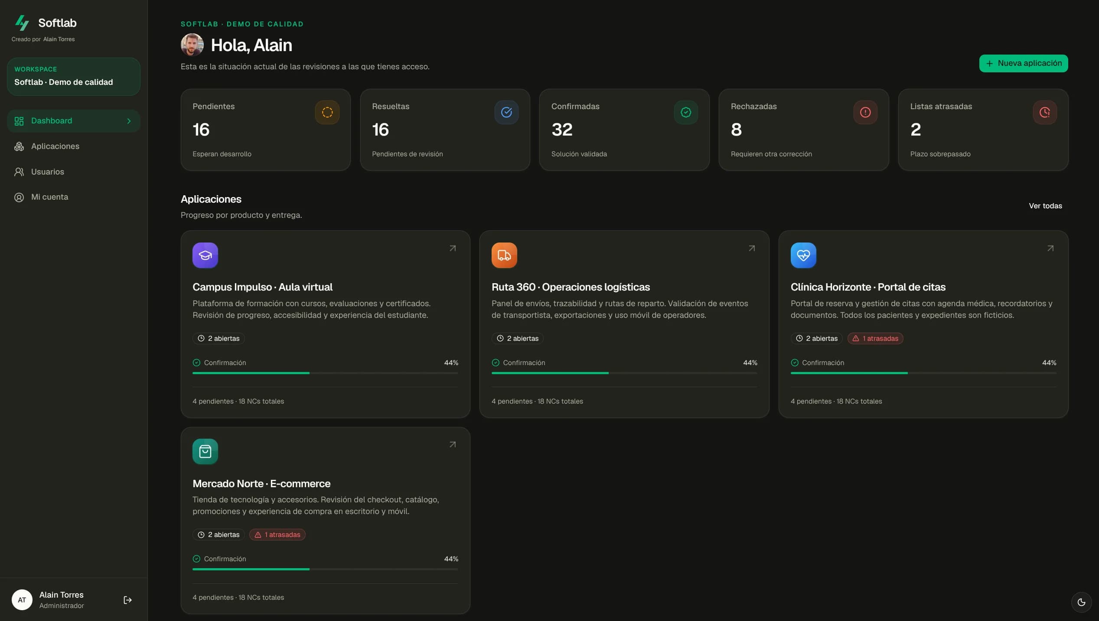Image resolution: width=1099 pixels, height=621 pixels.
Task: Click the Confirmadas card showing 32
Action: click(624, 129)
